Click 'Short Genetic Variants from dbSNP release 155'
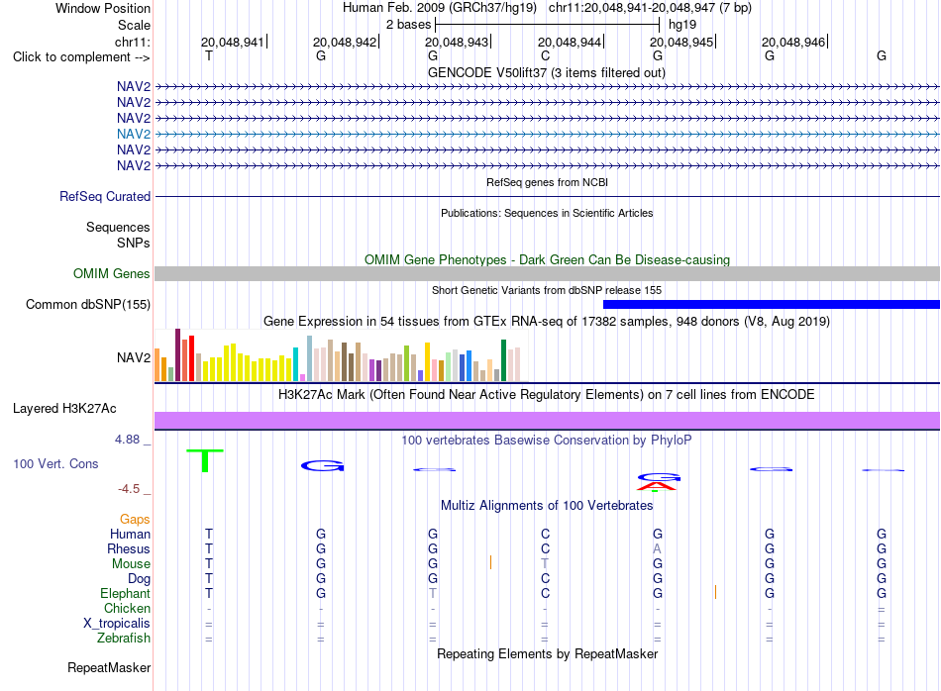 (547, 290)
